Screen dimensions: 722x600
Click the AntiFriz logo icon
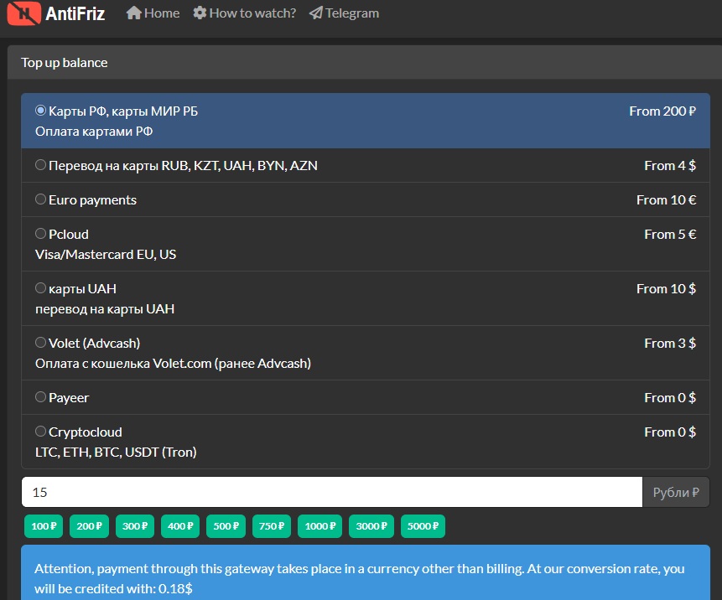23,13
